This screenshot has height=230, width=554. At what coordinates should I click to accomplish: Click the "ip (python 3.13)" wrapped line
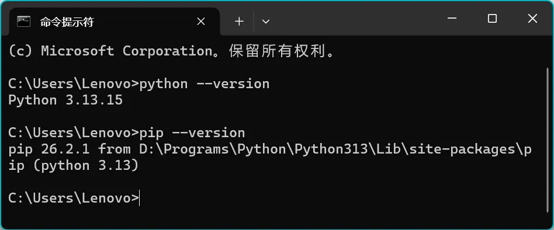(73, 165)
